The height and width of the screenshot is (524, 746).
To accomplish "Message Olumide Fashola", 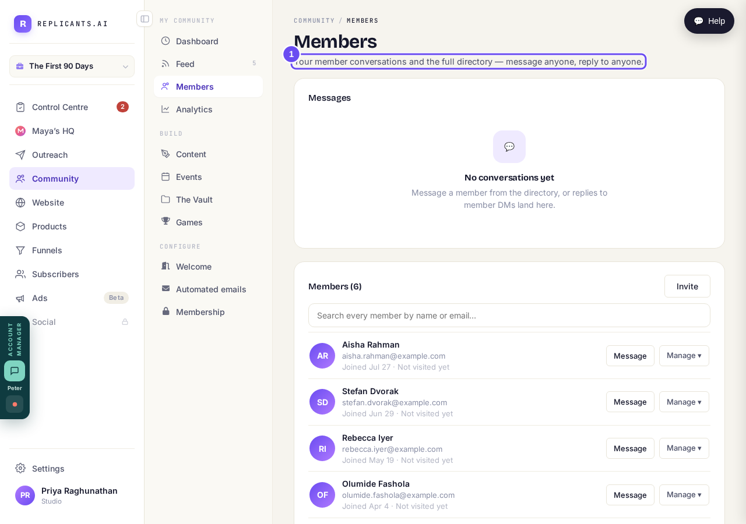I will pyautogui.click(x=630, y=495).
